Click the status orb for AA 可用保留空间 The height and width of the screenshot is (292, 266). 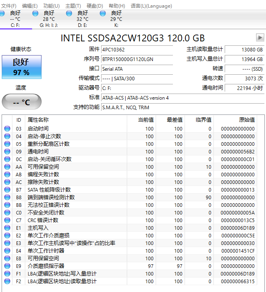point(7,167)
